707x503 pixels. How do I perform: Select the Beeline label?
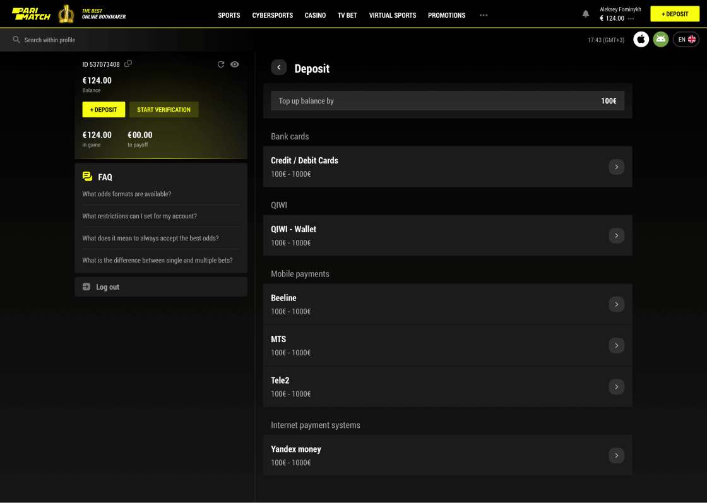click(283, 298)
